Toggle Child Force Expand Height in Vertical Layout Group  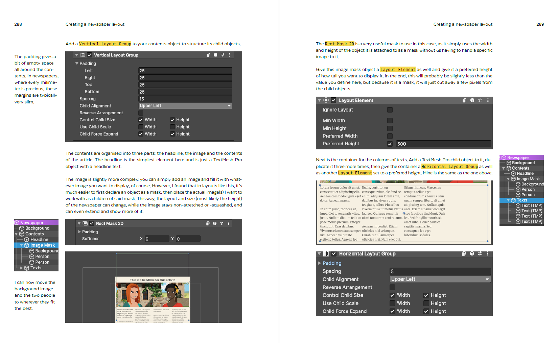click(172, 134)
